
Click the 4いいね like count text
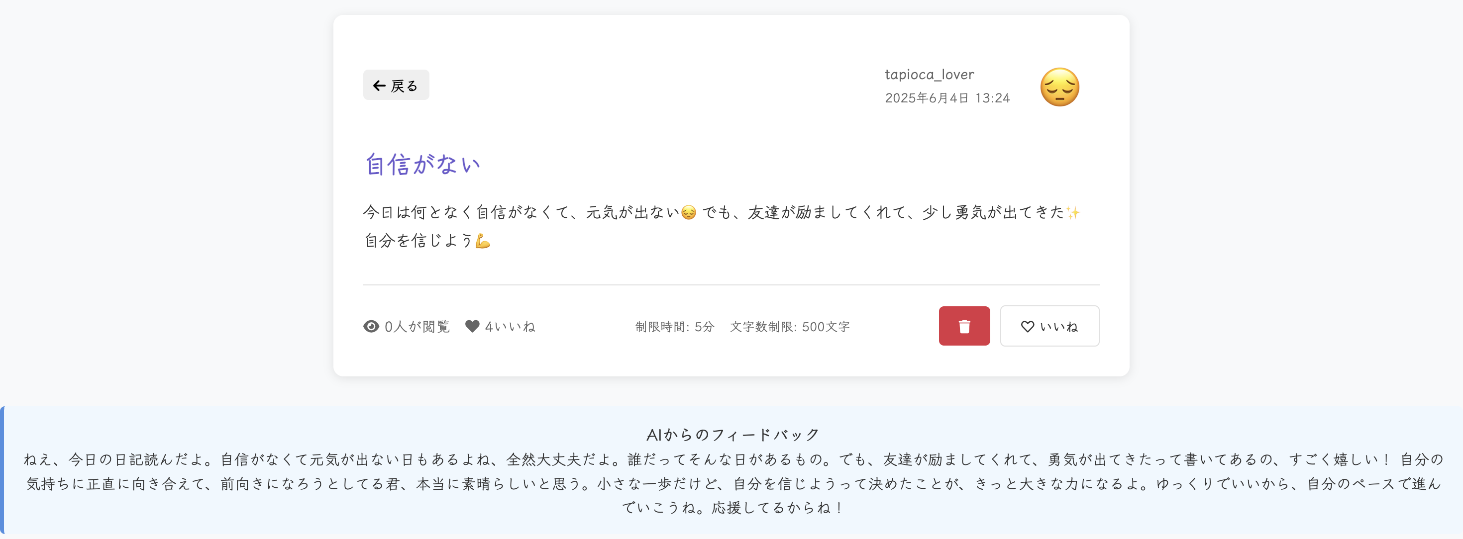click(x=510, y=327)
